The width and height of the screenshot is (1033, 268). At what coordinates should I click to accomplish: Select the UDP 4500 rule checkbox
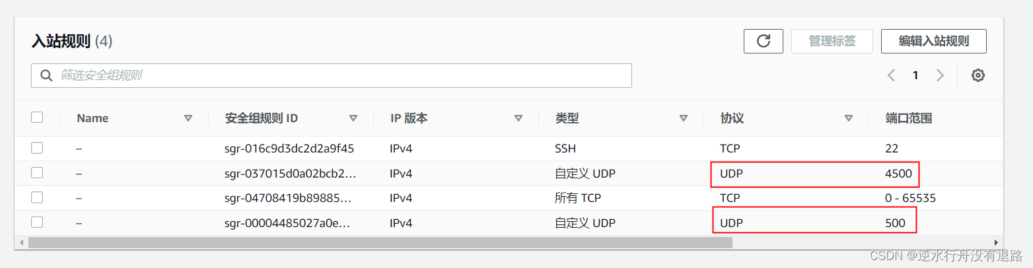click(37, 173)
